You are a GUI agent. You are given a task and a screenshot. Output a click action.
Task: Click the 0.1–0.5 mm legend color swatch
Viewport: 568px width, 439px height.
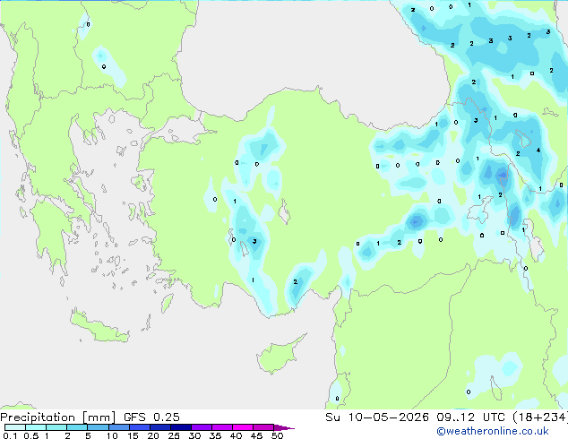coord(15,427)
